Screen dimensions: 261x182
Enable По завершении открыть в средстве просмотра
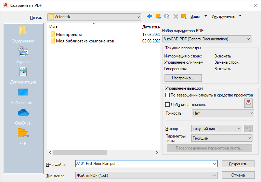167,95
